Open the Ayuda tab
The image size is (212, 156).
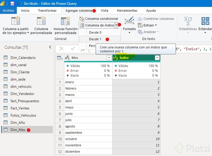click(151, 11)
